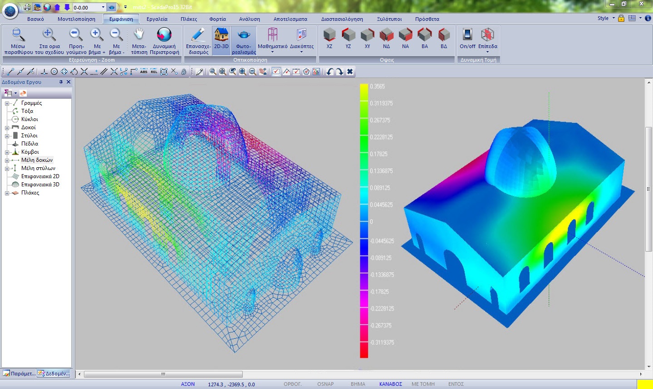Click the blue down arrow level icon
Viewport: 653px width, 389px height.
tap(67, 7)
